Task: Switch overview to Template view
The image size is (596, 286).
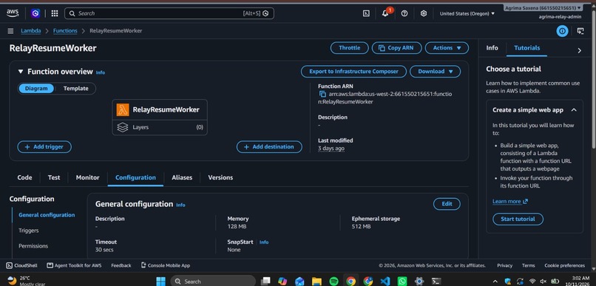Action: [x=75, y=89]
